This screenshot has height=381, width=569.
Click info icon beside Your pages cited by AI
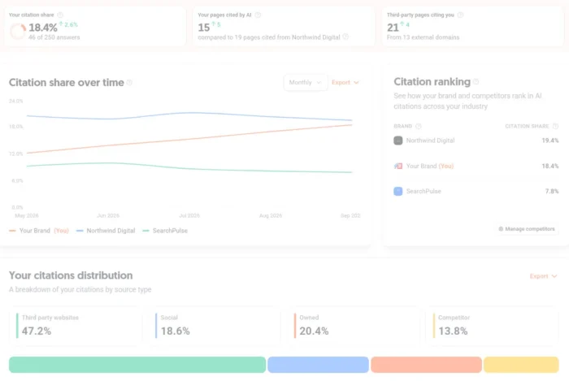coord(258,15)
